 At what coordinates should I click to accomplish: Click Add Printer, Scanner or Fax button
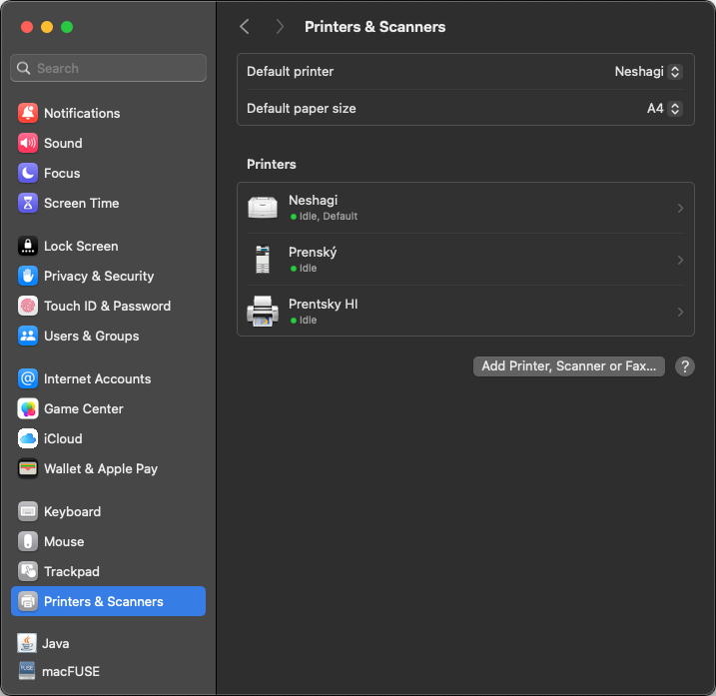click(569, 366)
